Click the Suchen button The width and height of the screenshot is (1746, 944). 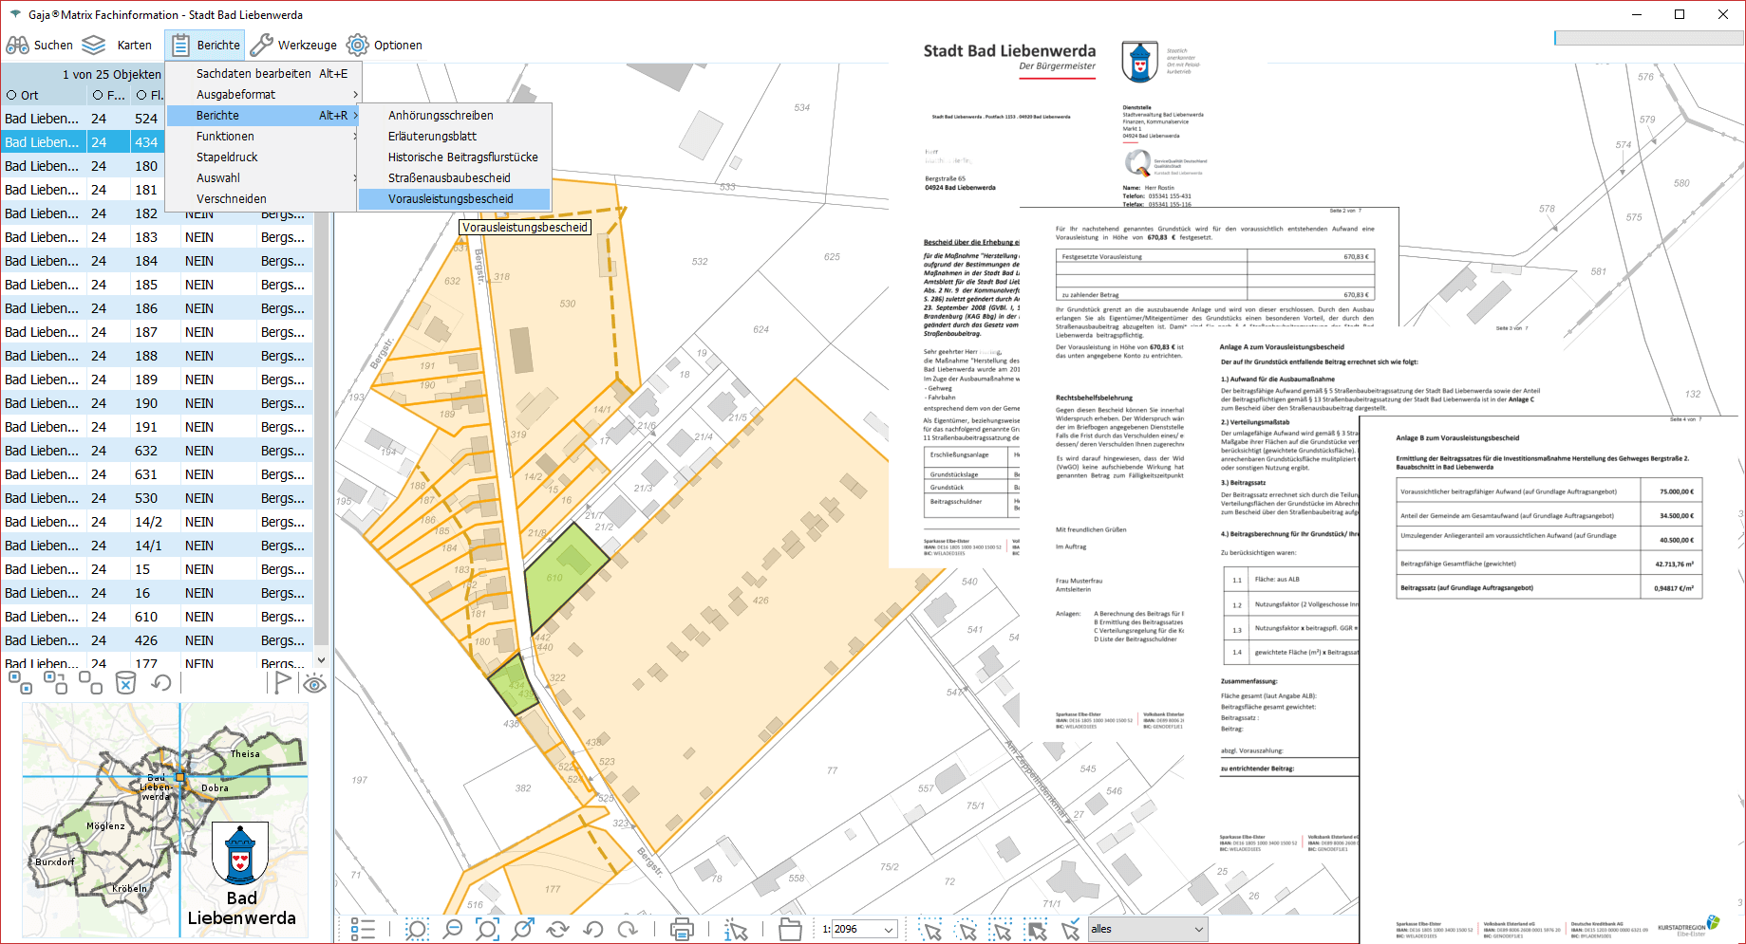tap(40, 45)
